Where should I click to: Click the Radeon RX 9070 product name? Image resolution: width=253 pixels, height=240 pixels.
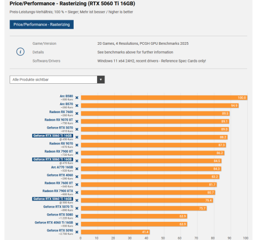tap(61, 143)
